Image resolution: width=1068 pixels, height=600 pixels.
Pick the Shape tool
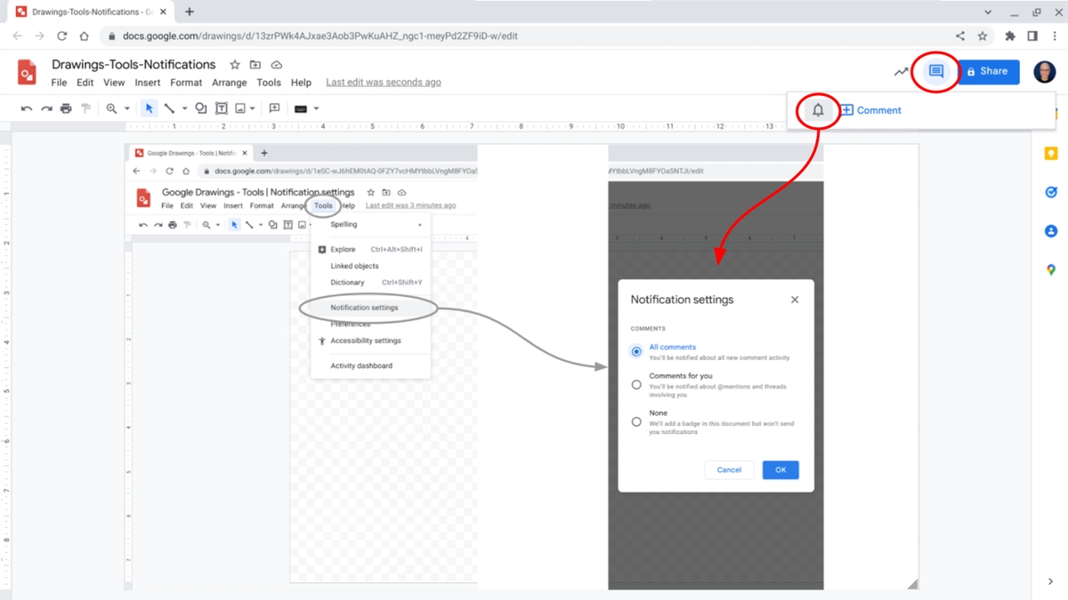point(201,108)
